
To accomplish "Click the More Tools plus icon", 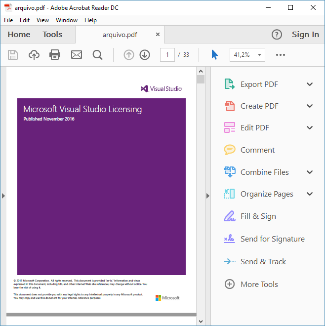I will tap(230, 284).
